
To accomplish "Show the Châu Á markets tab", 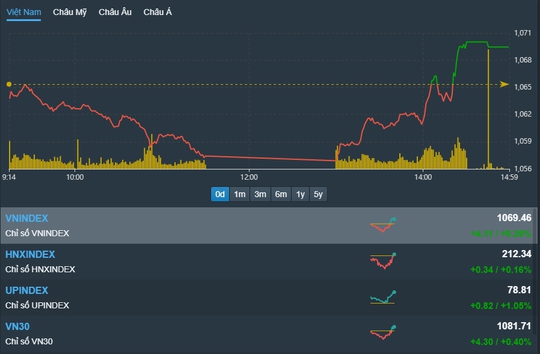I will tap(158, 12).
